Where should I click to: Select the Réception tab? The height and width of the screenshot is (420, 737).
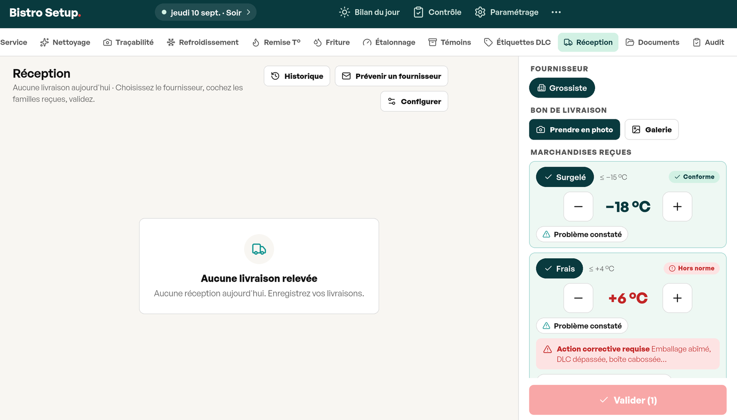588,42
